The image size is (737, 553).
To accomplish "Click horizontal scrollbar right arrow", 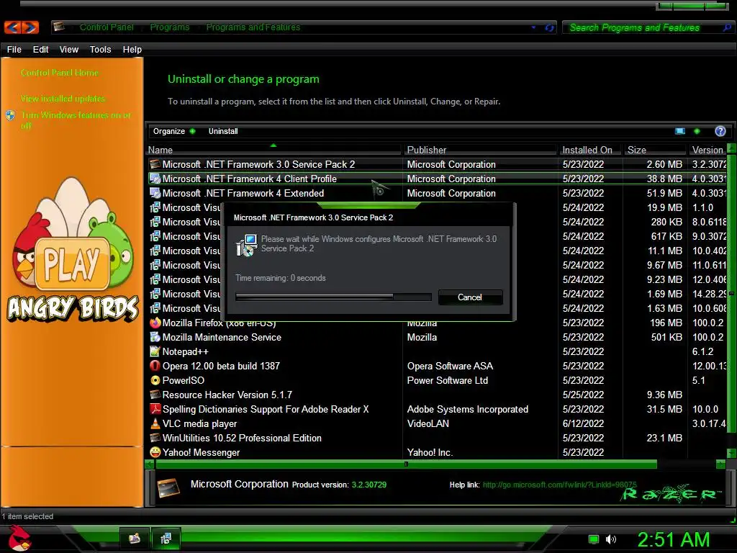I will click(x=721, y=464).
